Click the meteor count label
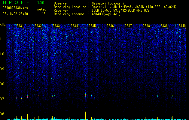 43,9
